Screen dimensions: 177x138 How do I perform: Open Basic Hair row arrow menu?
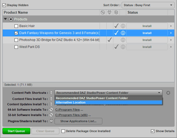[x=171, y=26]
